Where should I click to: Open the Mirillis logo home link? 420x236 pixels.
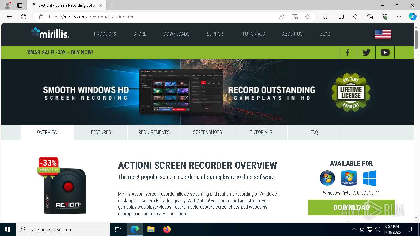[x=50, y=33]
